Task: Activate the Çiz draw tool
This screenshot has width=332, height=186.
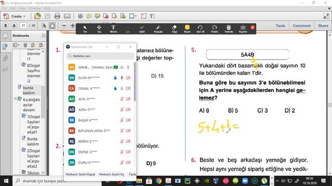Action: 128,29
